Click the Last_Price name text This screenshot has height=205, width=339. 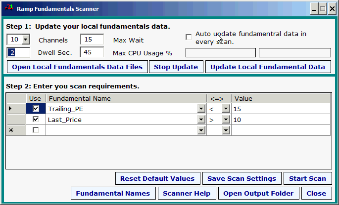point(65,120)
